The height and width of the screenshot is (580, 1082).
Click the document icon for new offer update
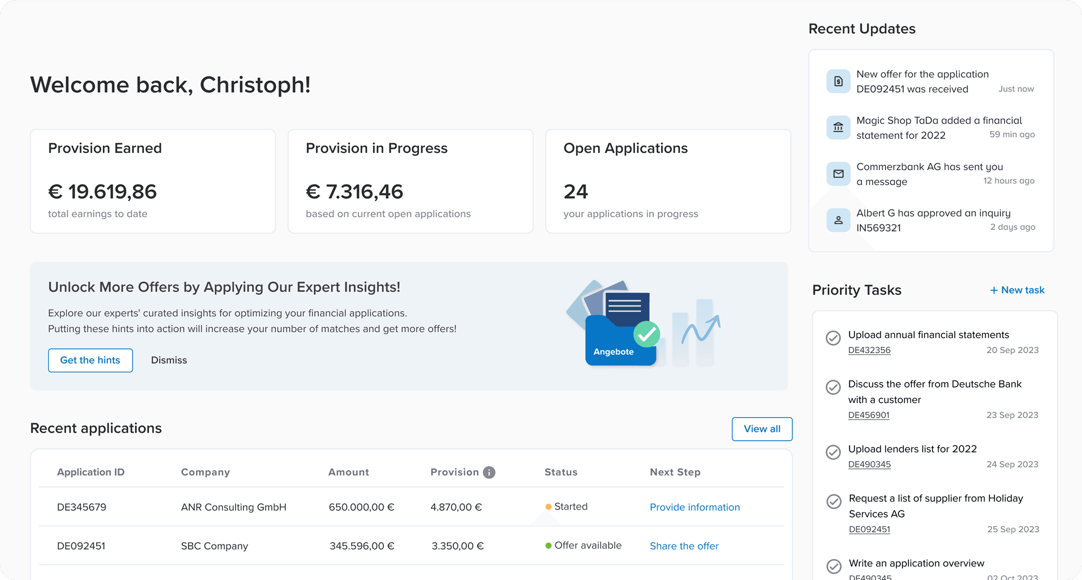coord(838,81)
